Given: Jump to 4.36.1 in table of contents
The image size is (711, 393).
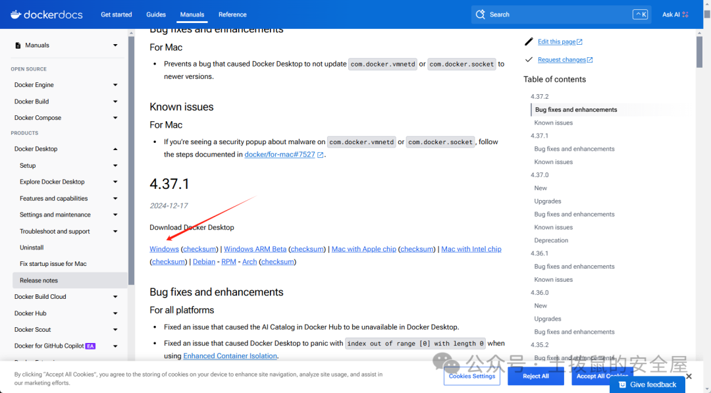Looking at the screenshot, I should pos(540,253).
